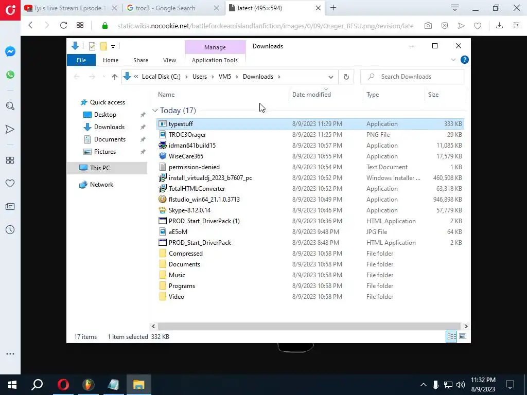
Task: Click the Search Downloads field
Action: tap(412, 77)
